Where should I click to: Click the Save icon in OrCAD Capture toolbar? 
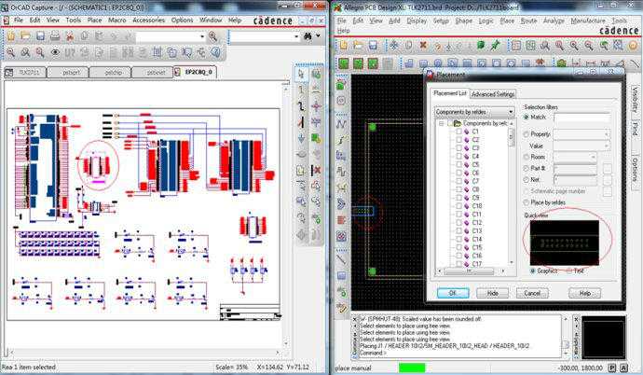[x=40, y=35]
